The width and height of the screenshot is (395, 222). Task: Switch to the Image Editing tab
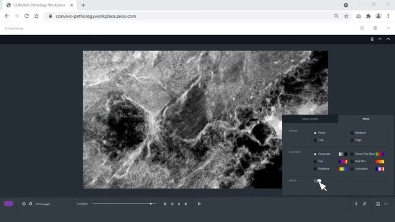tap(310, 119)
